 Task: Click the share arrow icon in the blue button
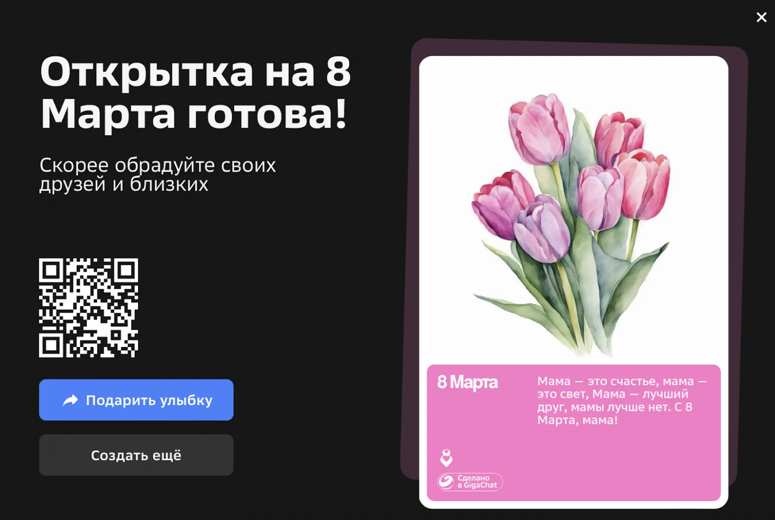tap(71, 400)
